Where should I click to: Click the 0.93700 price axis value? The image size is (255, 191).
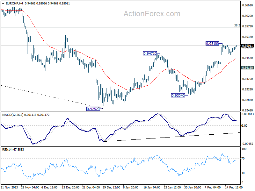(x=248, y=79)
